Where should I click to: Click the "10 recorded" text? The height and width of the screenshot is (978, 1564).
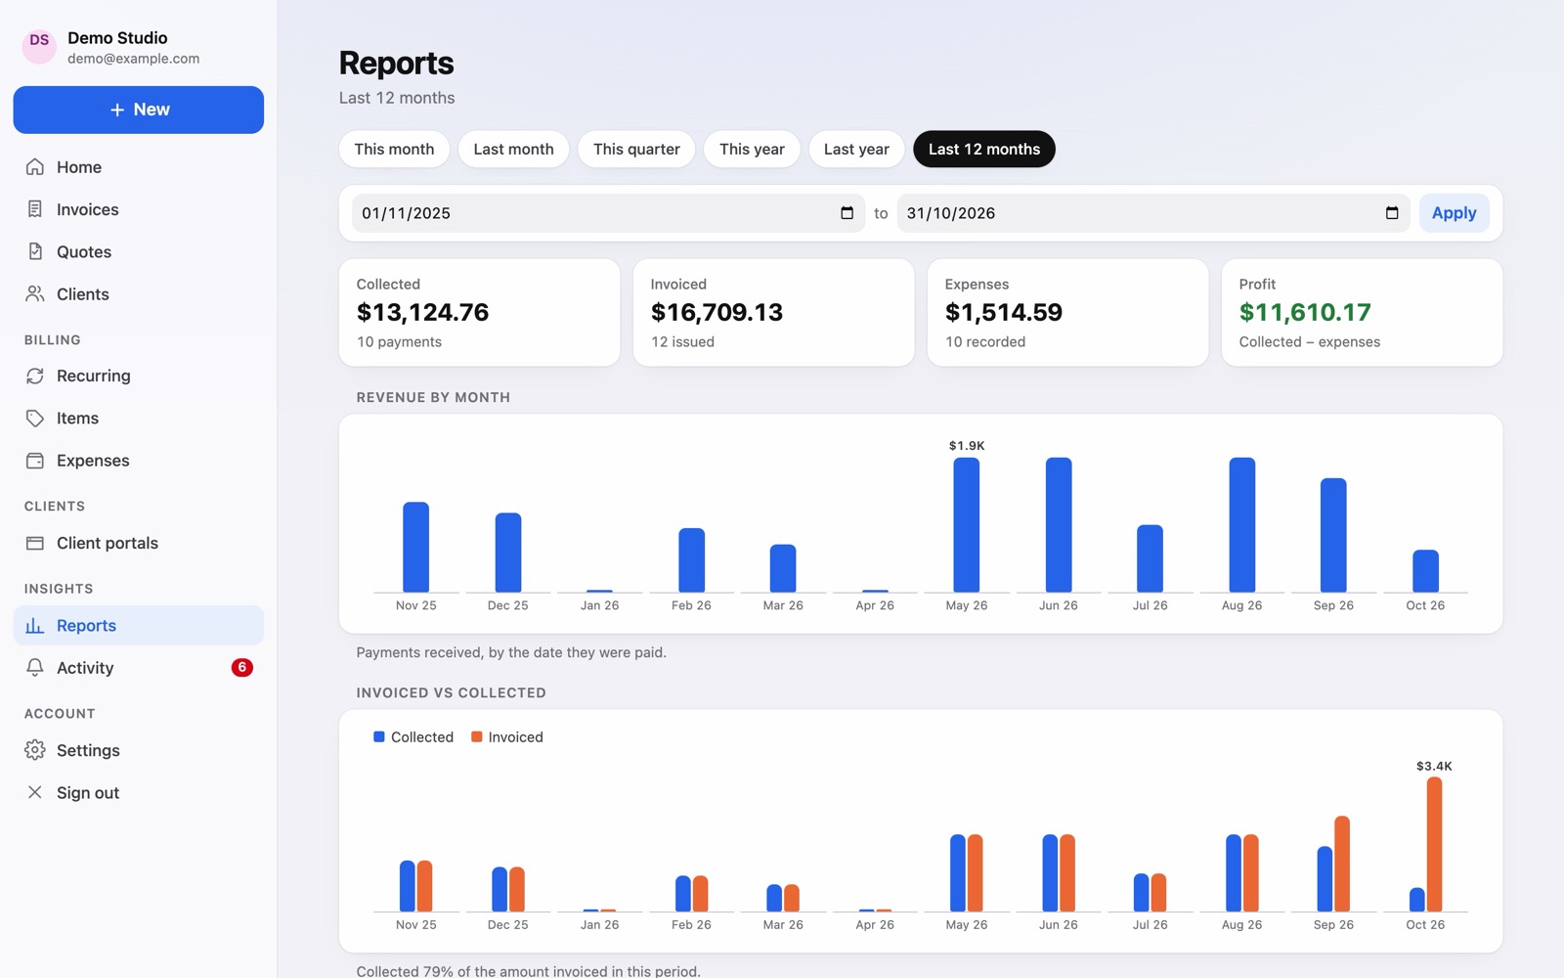985,341
